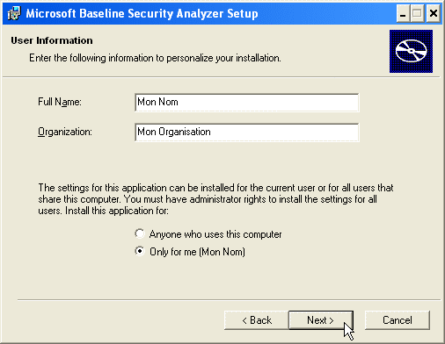Click the installer icon in the title bar
The image size is (445, 344).
click(14, 13)
